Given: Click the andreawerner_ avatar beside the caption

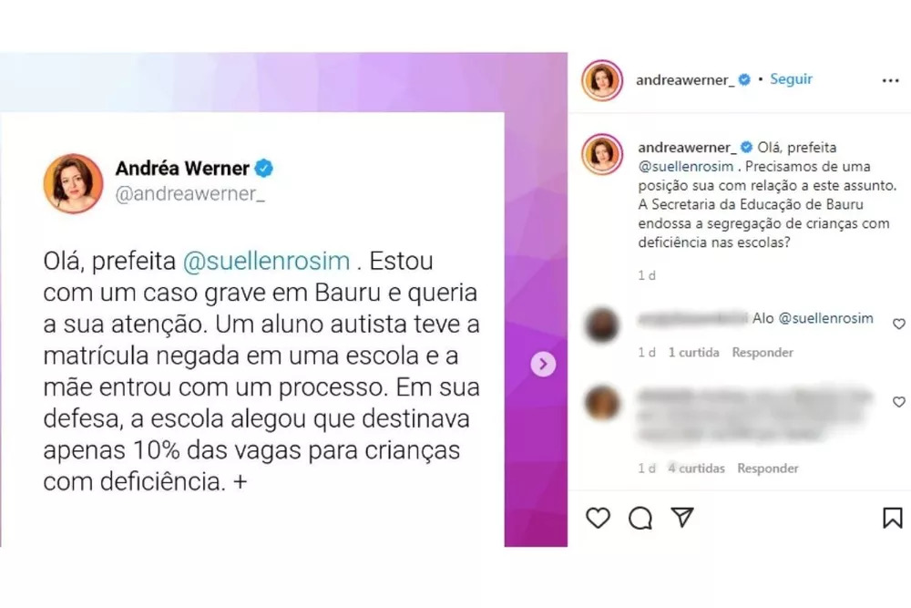Looking at the screenshot, I should tap(602, 154).
